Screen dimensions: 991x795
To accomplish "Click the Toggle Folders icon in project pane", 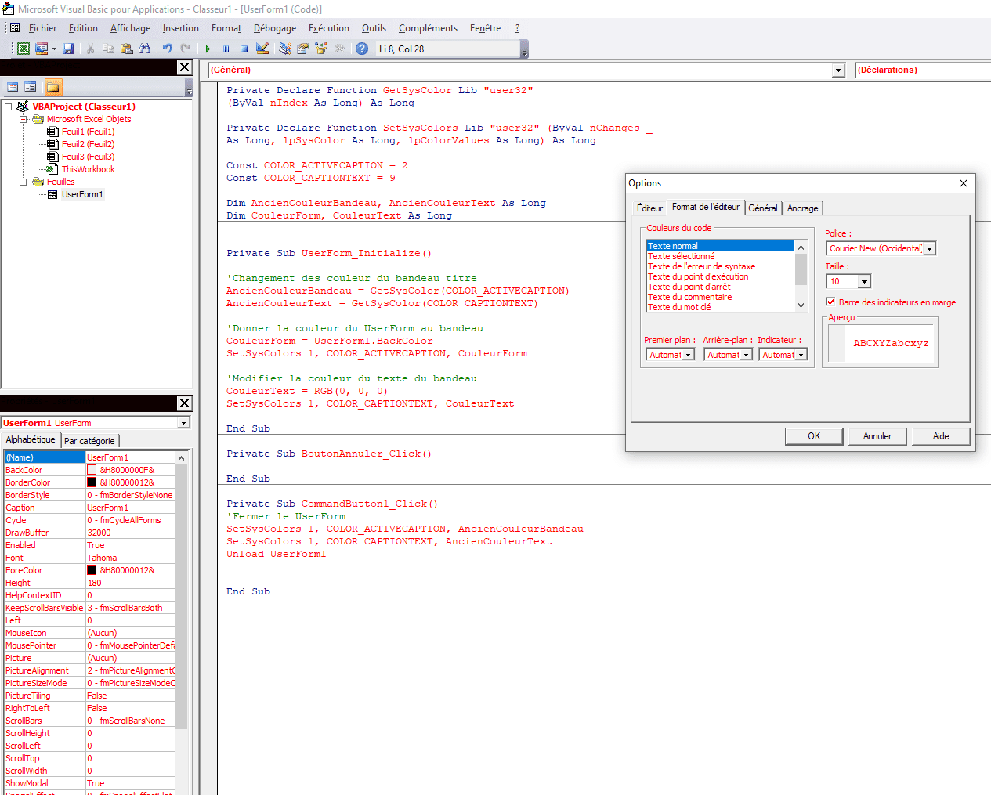I will [52, 87].
